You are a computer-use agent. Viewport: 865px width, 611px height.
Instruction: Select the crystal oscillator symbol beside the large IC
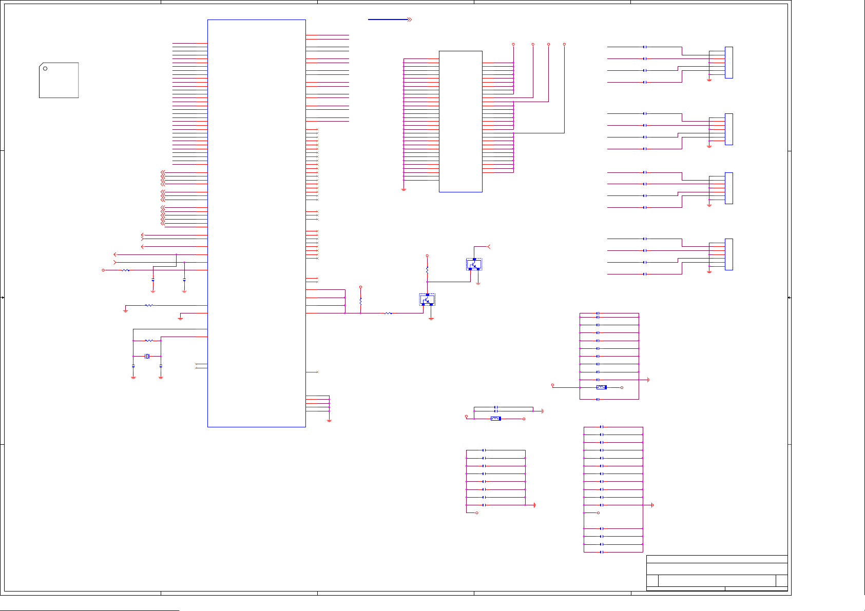147,356
